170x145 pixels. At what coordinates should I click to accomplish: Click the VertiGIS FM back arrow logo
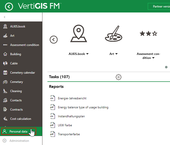click(x=9, y=6)
